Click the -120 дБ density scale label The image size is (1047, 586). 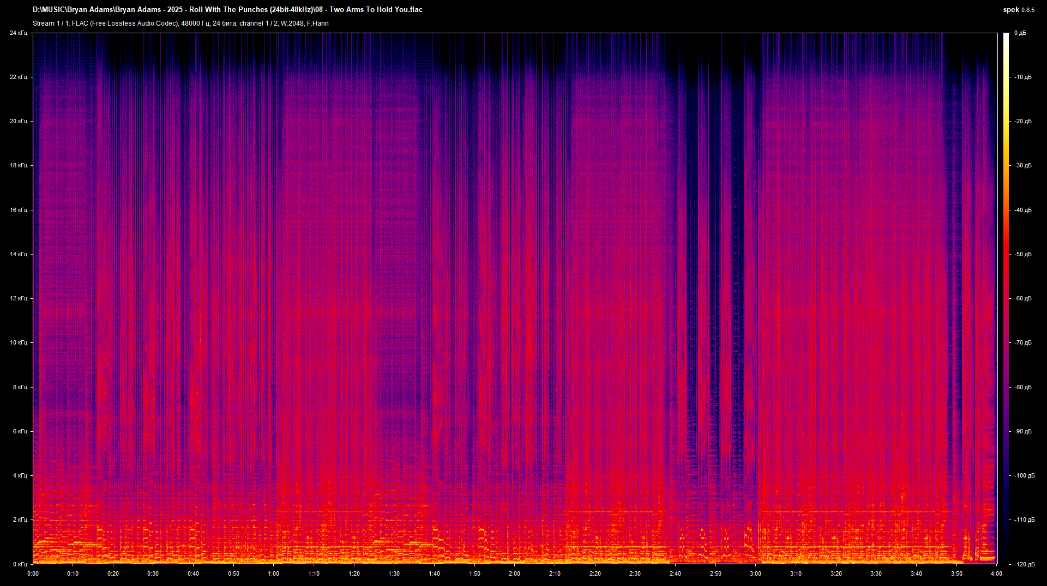[1024, 564]
